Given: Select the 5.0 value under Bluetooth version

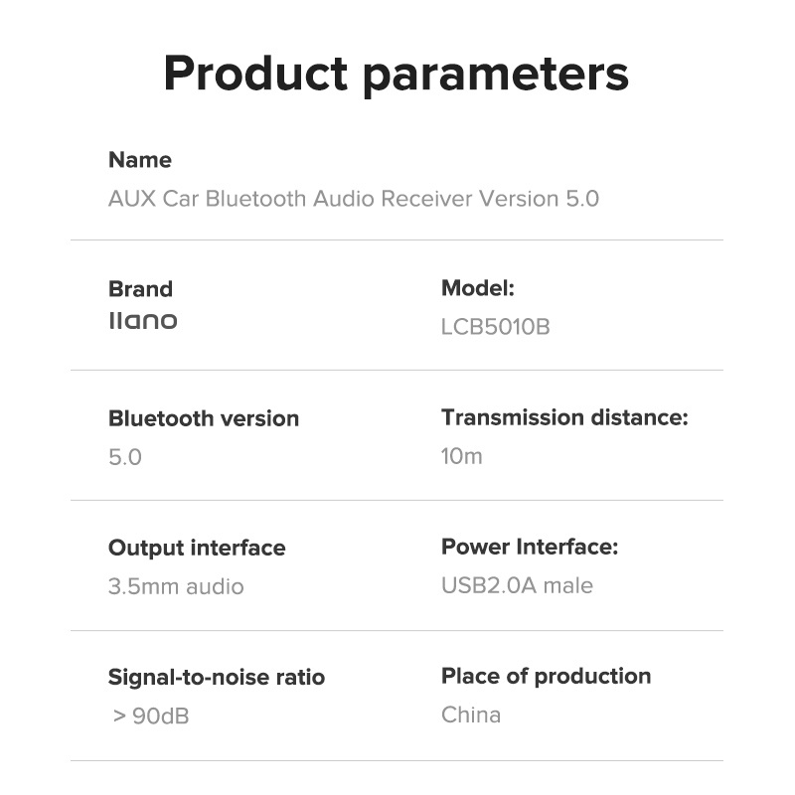Looking at the screenshot, I should (x=124, y=457).
